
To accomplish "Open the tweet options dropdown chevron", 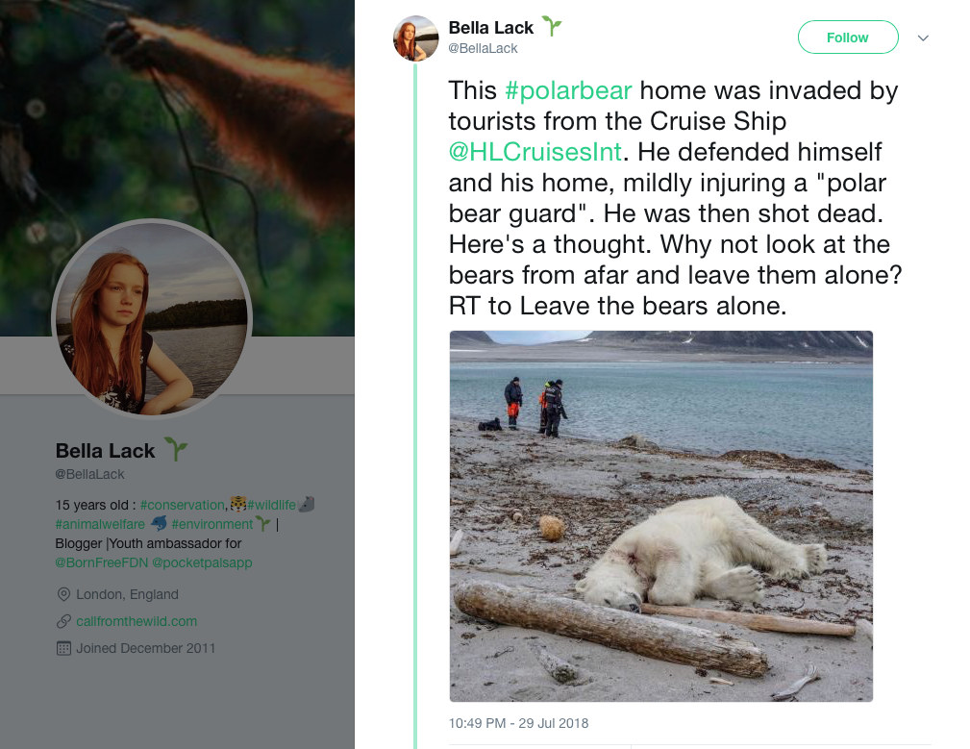I will pos(923,38).
